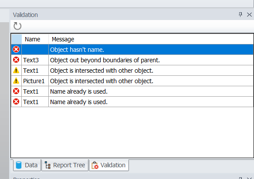This screenshot has height=179, width=254.
Task: Select the Validation tab at bottom
Action: [109, 165]
